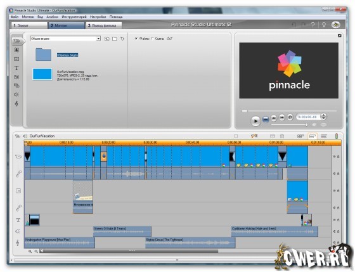Click the split clip razor icon
The width and height of the screenshot is (355, 272).
click(x=273, y=136)
